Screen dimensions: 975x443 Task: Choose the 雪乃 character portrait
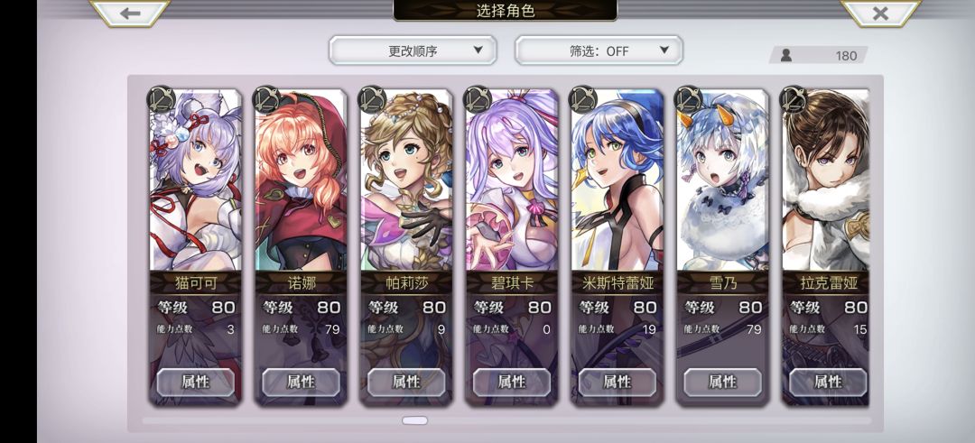(722, 180)
